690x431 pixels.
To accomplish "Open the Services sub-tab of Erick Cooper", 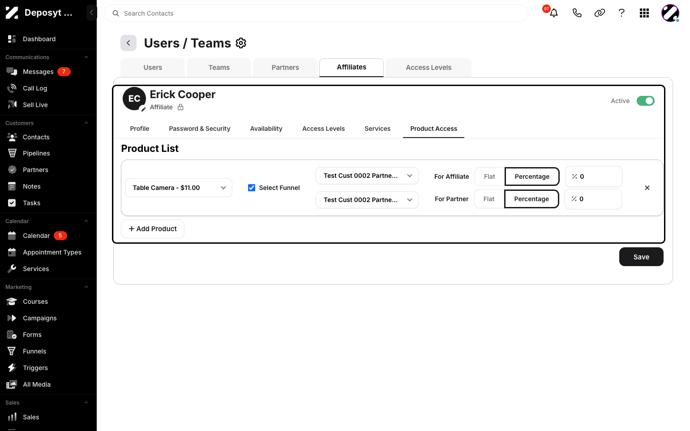I will click(x=377, y=129).
